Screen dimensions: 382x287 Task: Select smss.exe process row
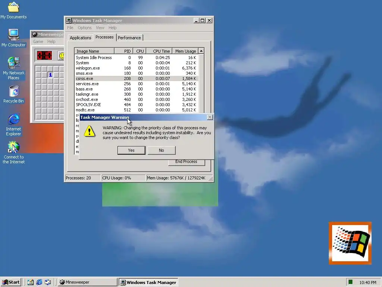tap(137, 74)
